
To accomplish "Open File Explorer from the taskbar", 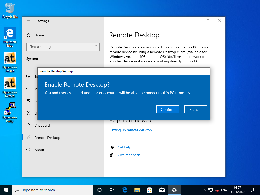I will tap(137, 190).
